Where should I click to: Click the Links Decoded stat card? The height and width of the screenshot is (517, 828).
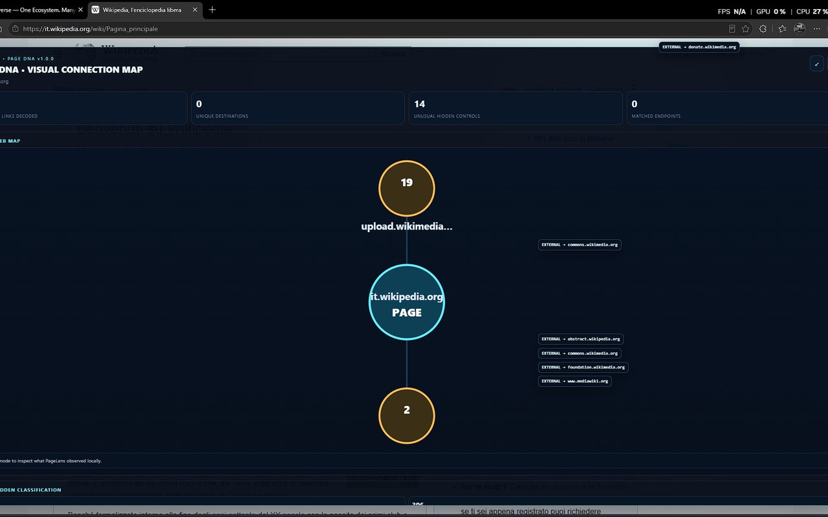click(x=93, y=108)
